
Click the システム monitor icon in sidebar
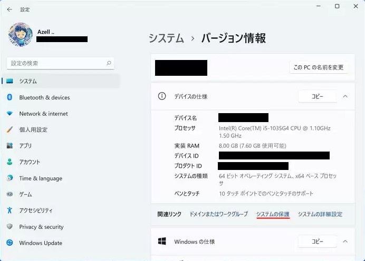[9, 81]
